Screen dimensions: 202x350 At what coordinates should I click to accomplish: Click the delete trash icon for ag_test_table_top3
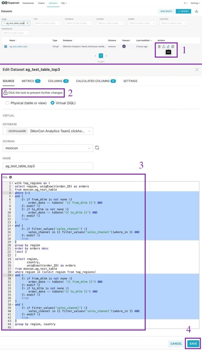coord(159,46)
